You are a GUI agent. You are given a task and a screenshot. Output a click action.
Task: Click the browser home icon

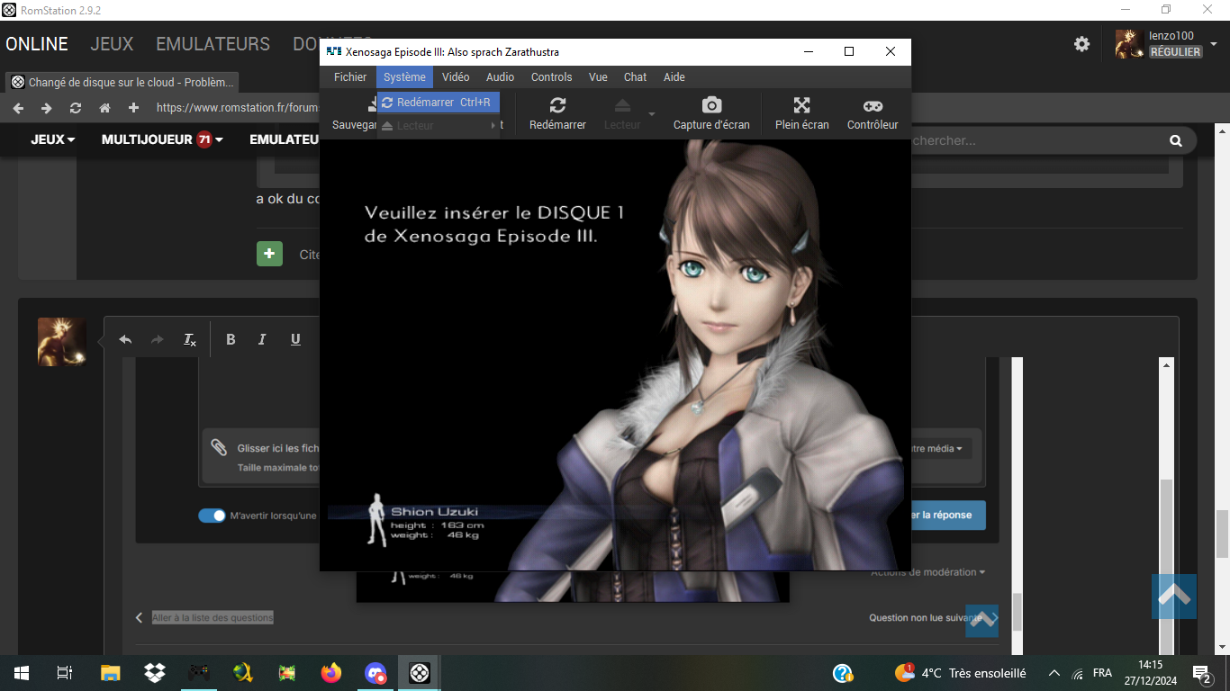point(104,108)
